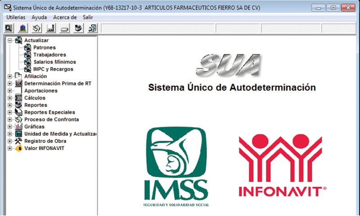Screen dimensions: 360x216
Task: Open the application icon in title bar
Action: 8,8
